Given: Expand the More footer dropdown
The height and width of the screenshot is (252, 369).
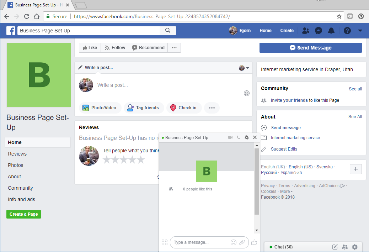Looking at the screenshot, I should click(x=286, y=191).
